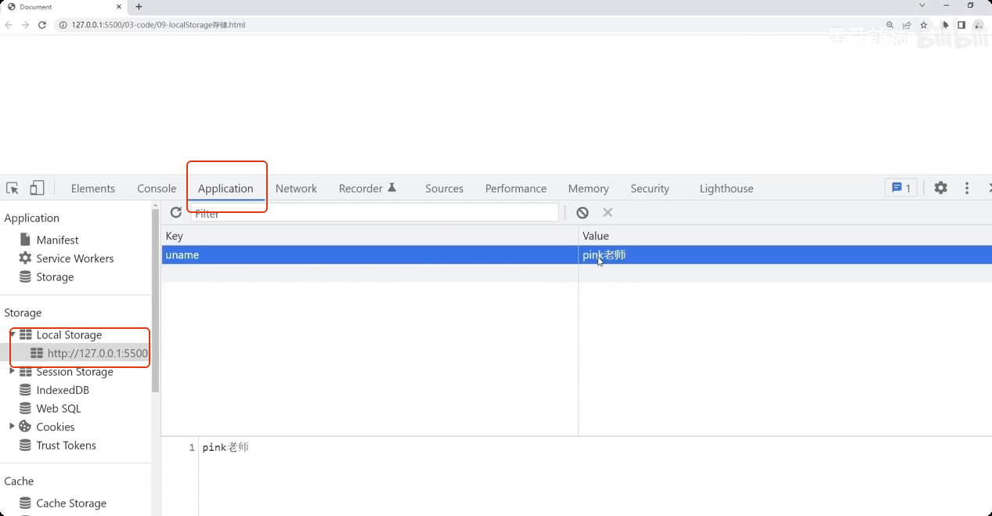The height and width of the screenshot is (516, 992).
Task: Toggle the device toolbar icon
Action: 37,188
